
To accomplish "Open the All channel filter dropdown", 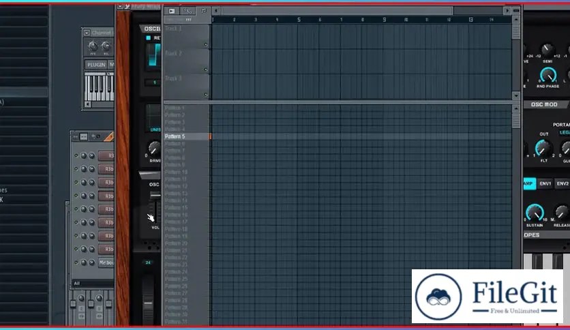I will (x=93, y=283).
